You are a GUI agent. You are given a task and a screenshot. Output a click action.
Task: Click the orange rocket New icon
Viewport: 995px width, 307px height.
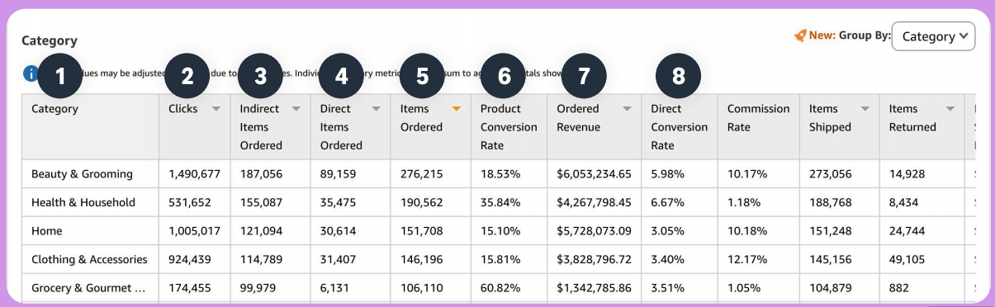799,36
